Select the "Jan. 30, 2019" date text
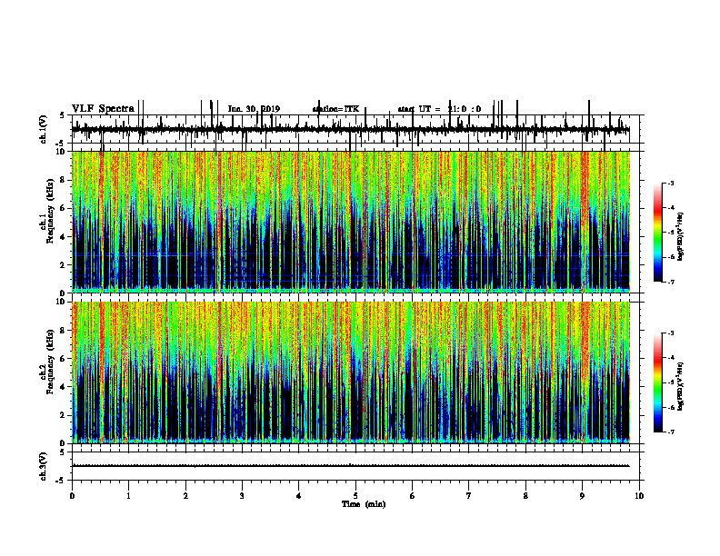 point(254,109)
